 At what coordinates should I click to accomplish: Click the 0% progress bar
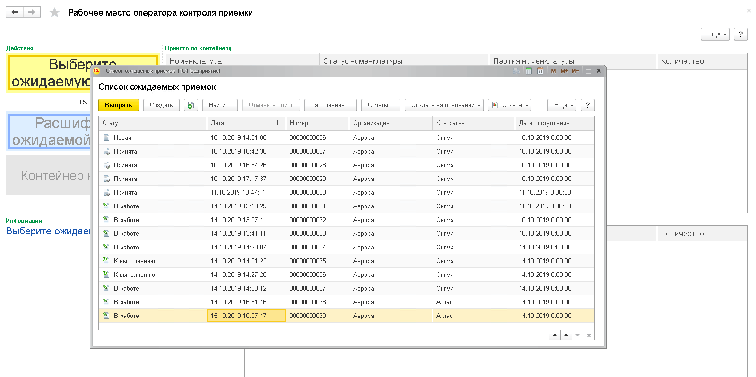pyautogui.click(x=48, y=102)
